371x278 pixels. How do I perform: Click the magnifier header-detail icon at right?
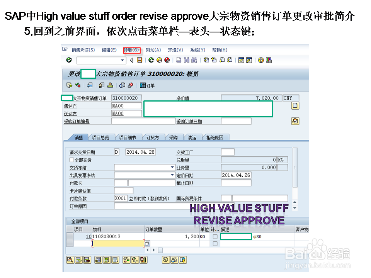pos(295,121)
